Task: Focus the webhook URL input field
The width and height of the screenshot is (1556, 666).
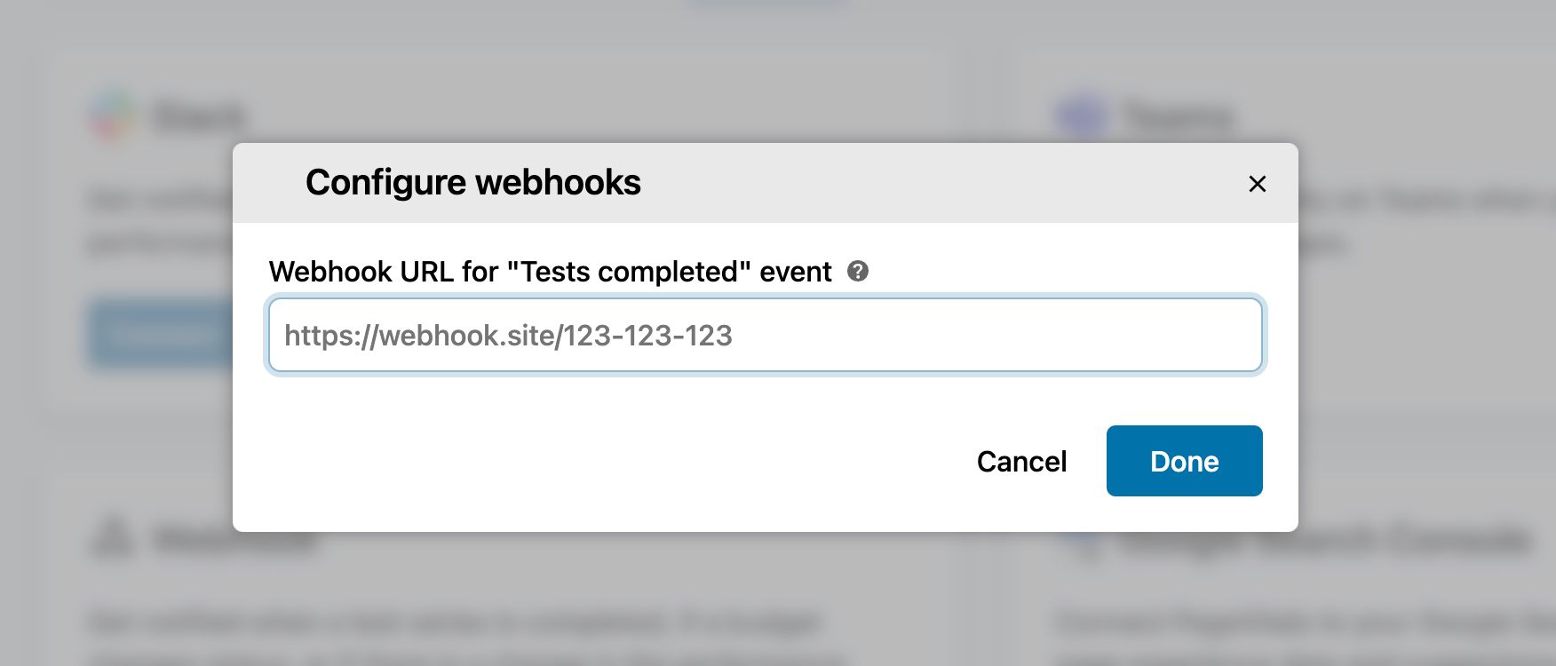Action: 764,335
